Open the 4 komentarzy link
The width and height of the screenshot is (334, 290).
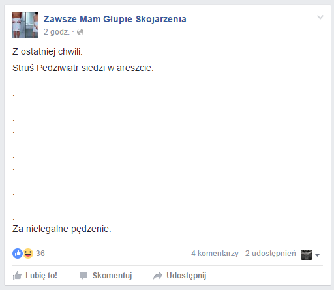pyautogui.click(x=215, y=254)
